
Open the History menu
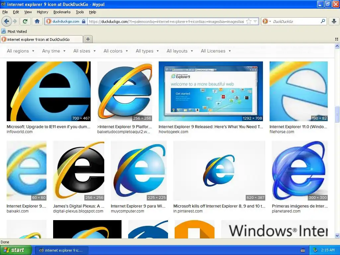pyautogui.click(x=42, y=12)
